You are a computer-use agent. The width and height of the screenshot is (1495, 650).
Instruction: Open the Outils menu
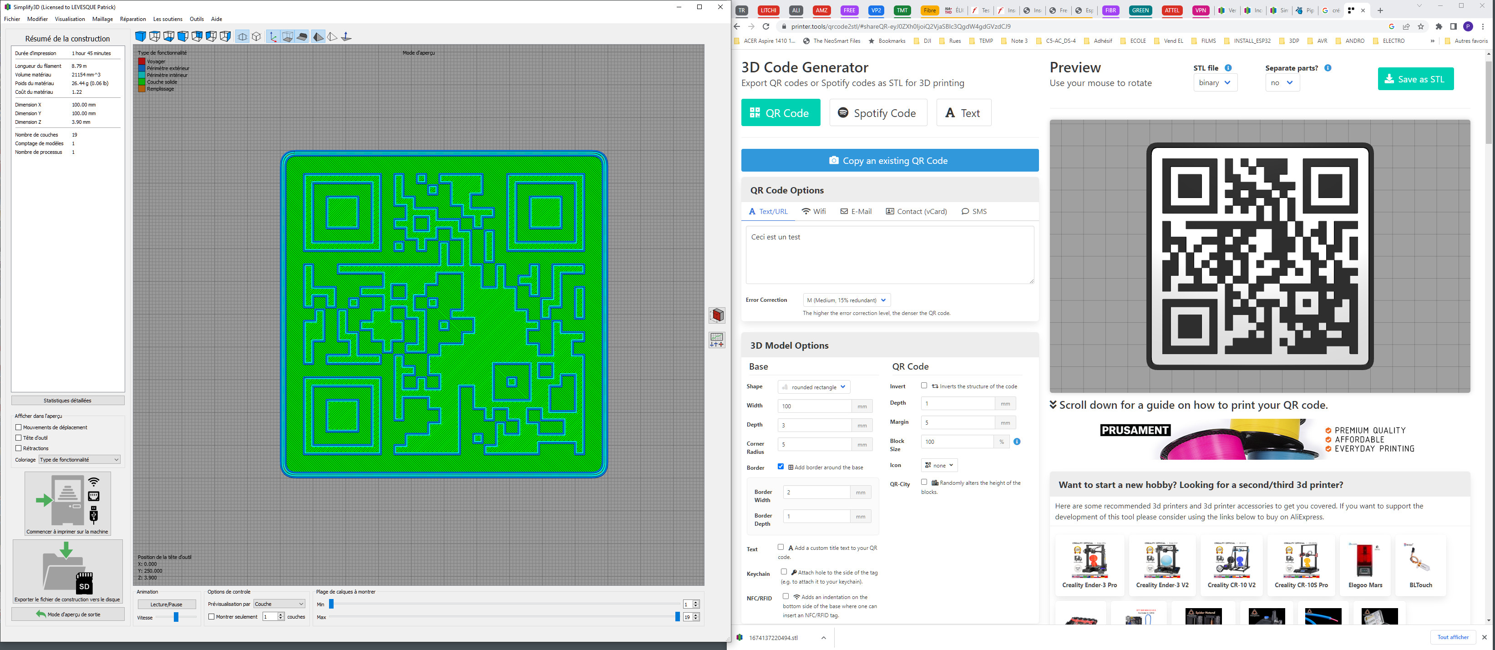click(197, 19)
